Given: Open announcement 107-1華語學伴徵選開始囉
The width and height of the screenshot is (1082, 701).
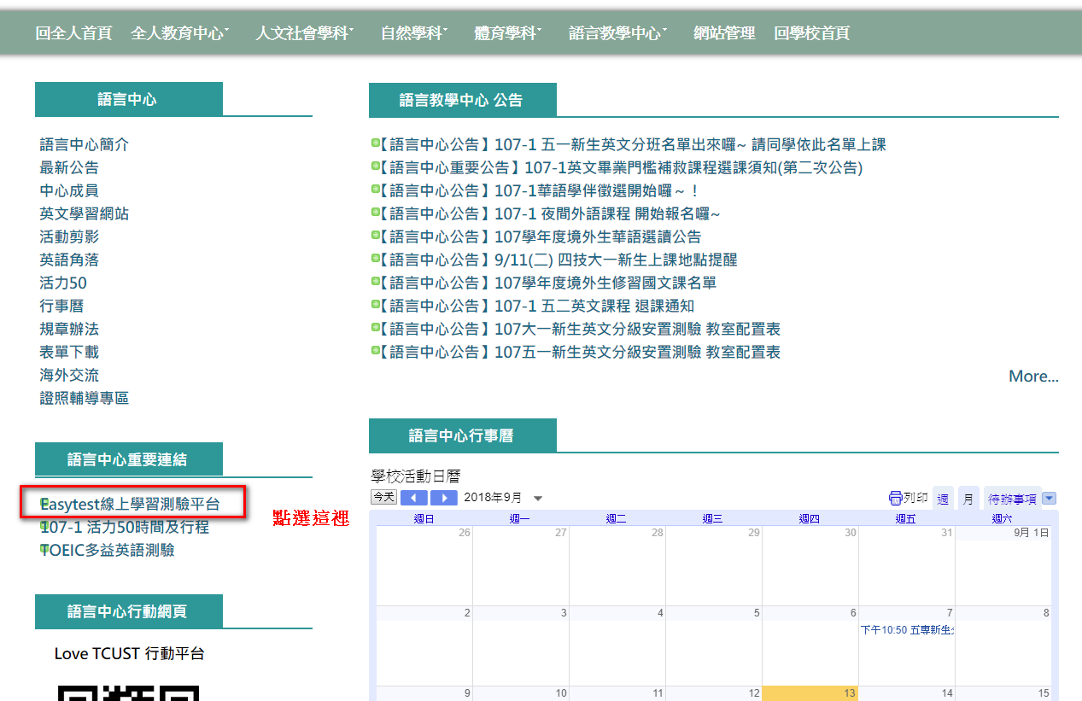Looking at the screenshot, I should (539, 191).
